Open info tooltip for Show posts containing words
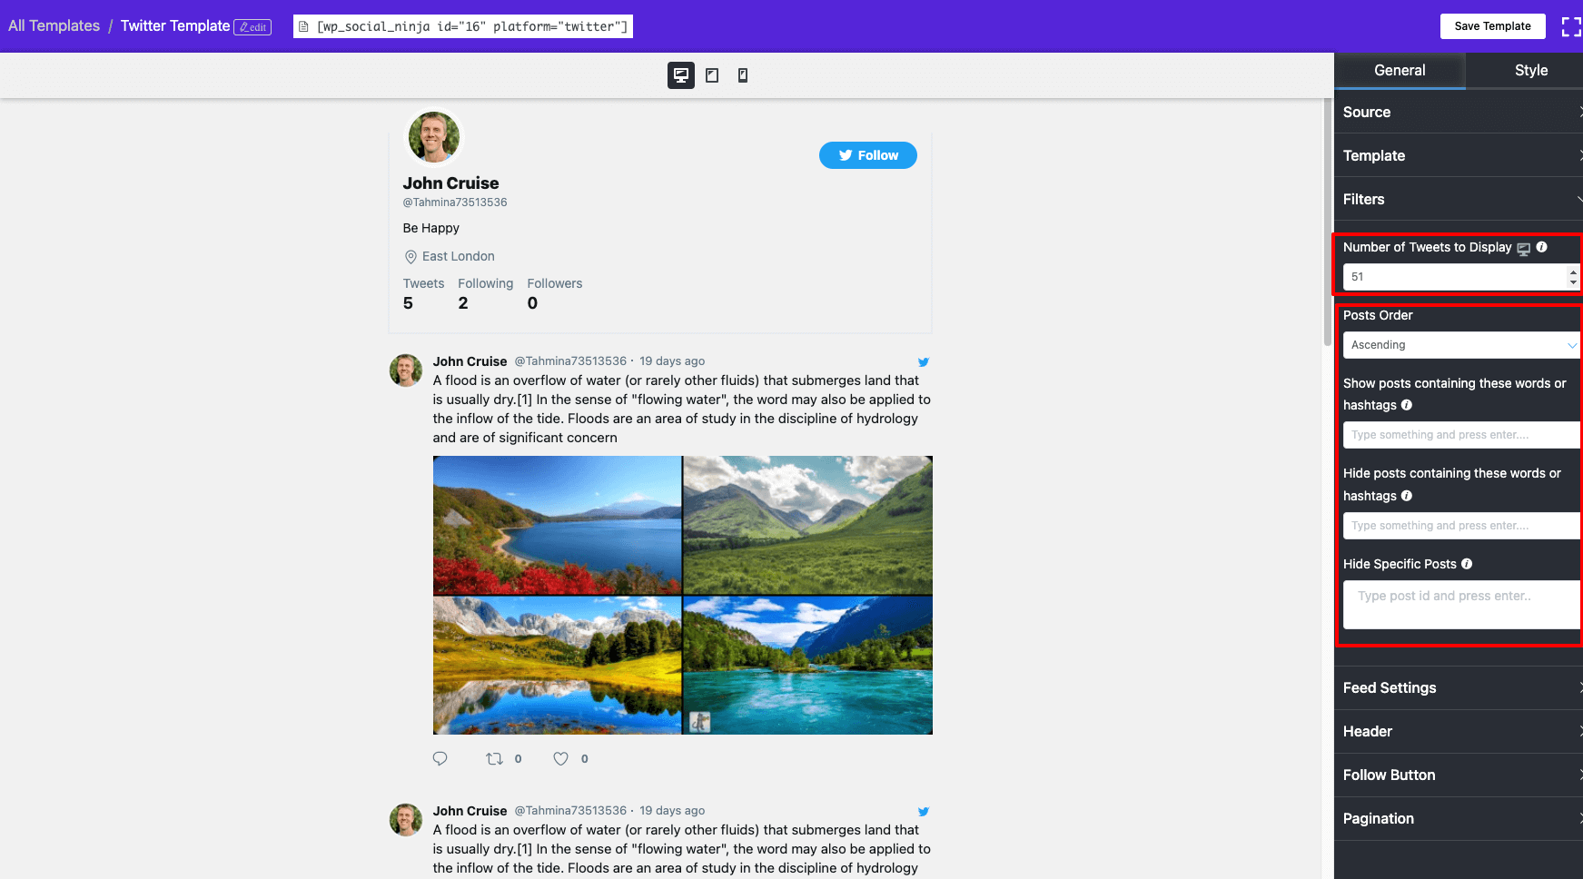 1406,405
